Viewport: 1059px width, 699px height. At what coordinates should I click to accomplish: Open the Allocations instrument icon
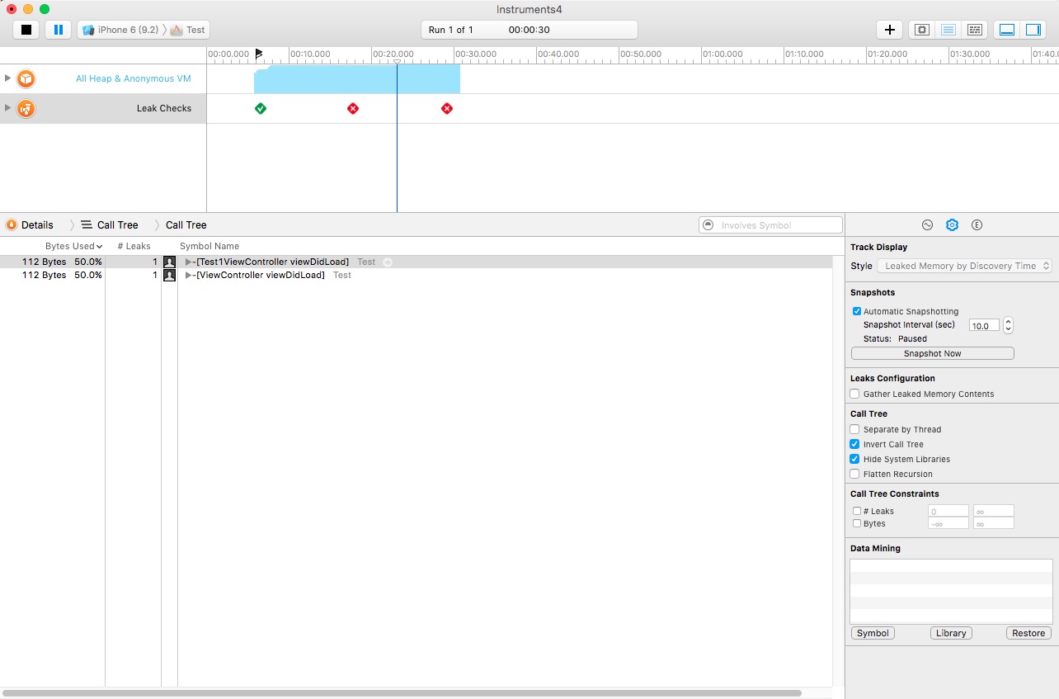(x=26, y=78)
